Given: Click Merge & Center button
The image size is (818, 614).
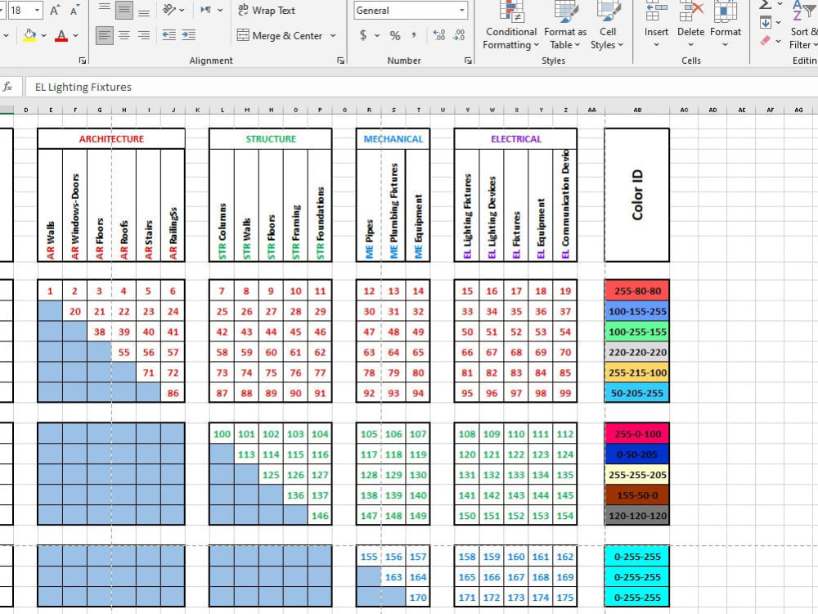Looking at the screenshot, I should 280,35.
